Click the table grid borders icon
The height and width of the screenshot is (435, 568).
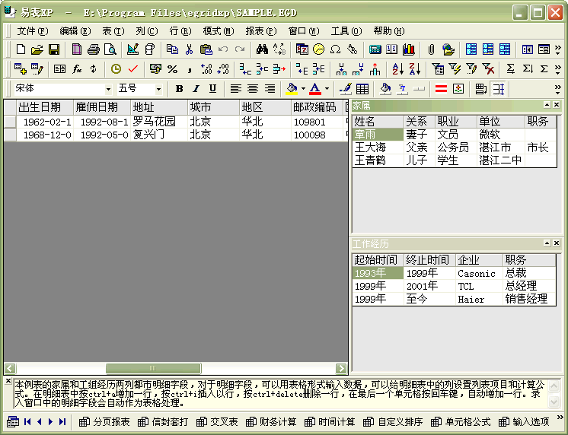pos(362,89)
